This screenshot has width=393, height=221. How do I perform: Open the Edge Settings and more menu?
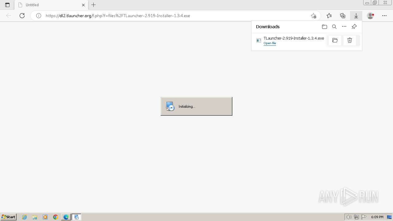(x=384, y=16)
